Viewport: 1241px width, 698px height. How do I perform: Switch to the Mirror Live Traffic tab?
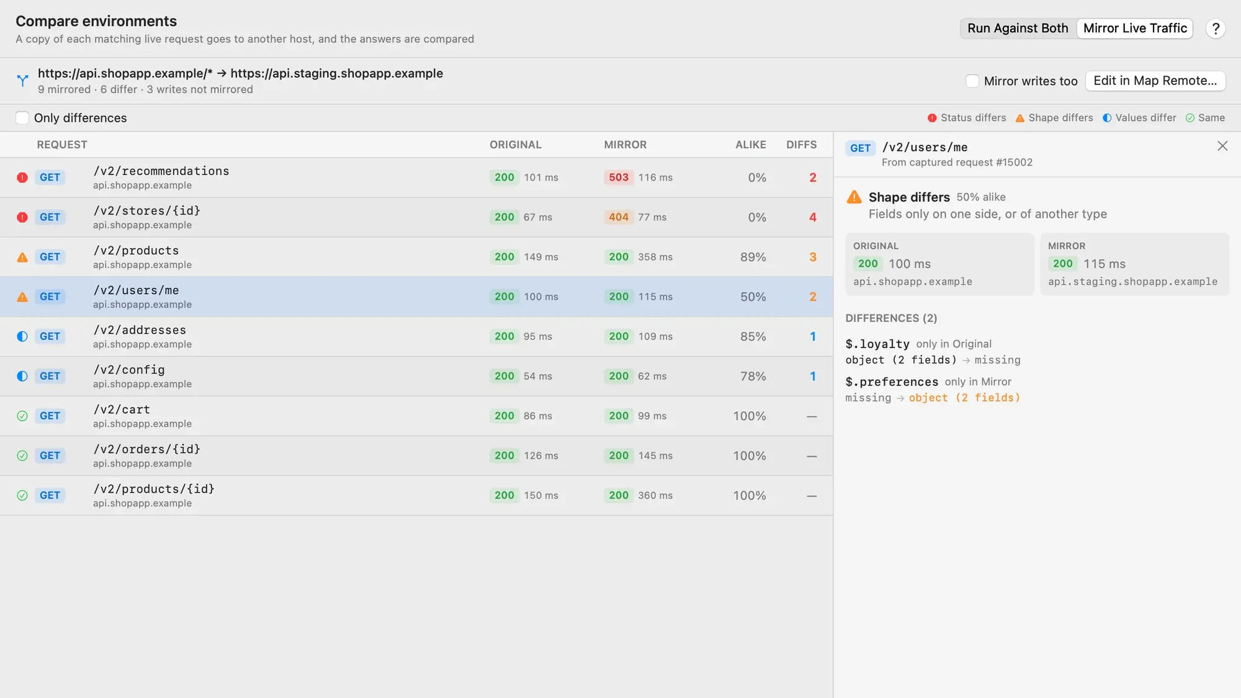click(1135, 29)
